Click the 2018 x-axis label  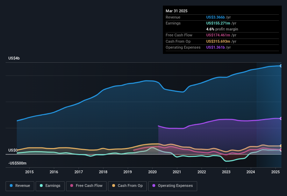click(103, 172)
